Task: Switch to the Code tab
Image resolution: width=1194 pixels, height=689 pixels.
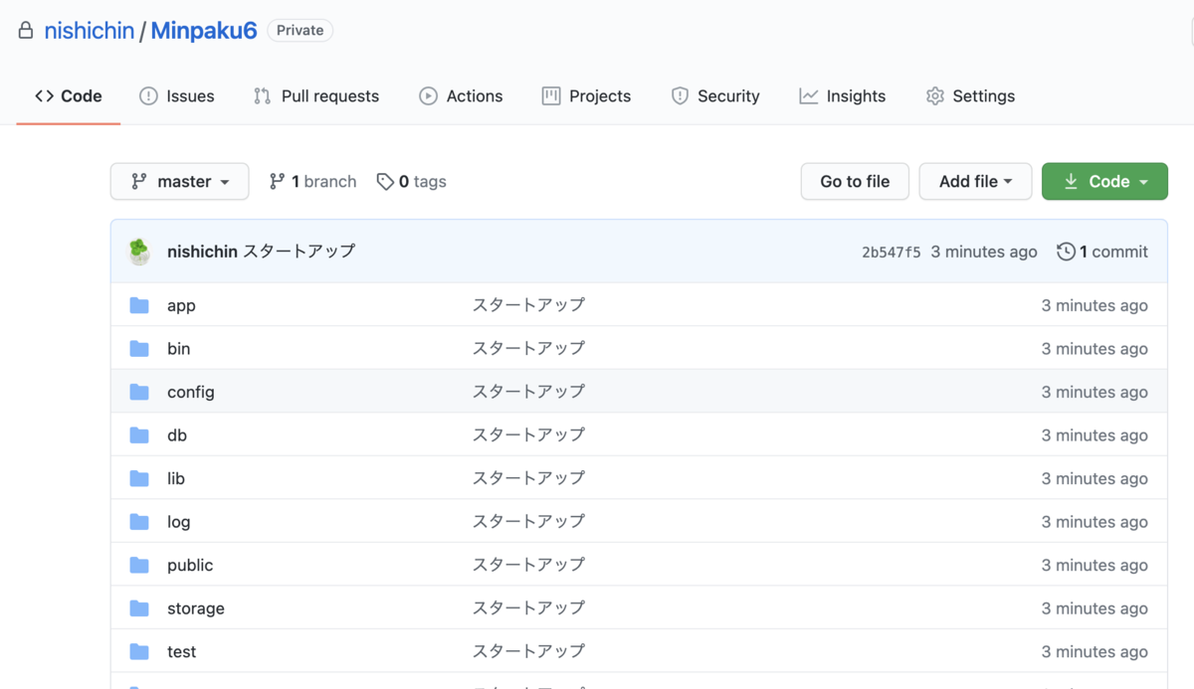Action: [69, 96]
